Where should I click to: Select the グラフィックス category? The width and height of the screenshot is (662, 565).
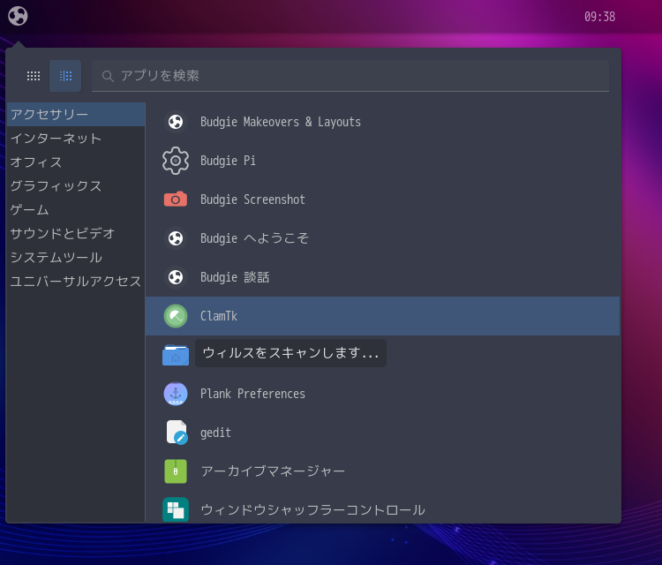(76, 185)
